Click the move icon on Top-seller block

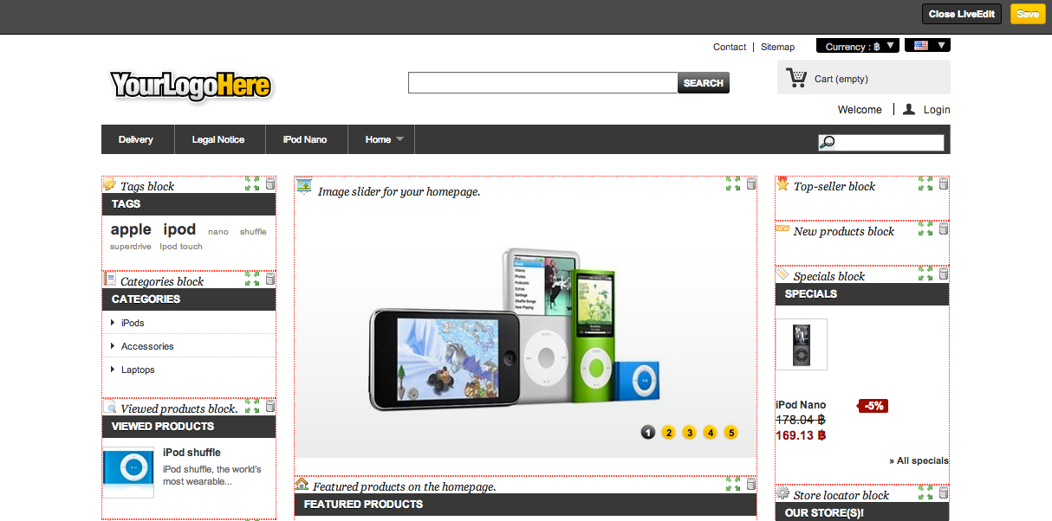click(925, 183)
